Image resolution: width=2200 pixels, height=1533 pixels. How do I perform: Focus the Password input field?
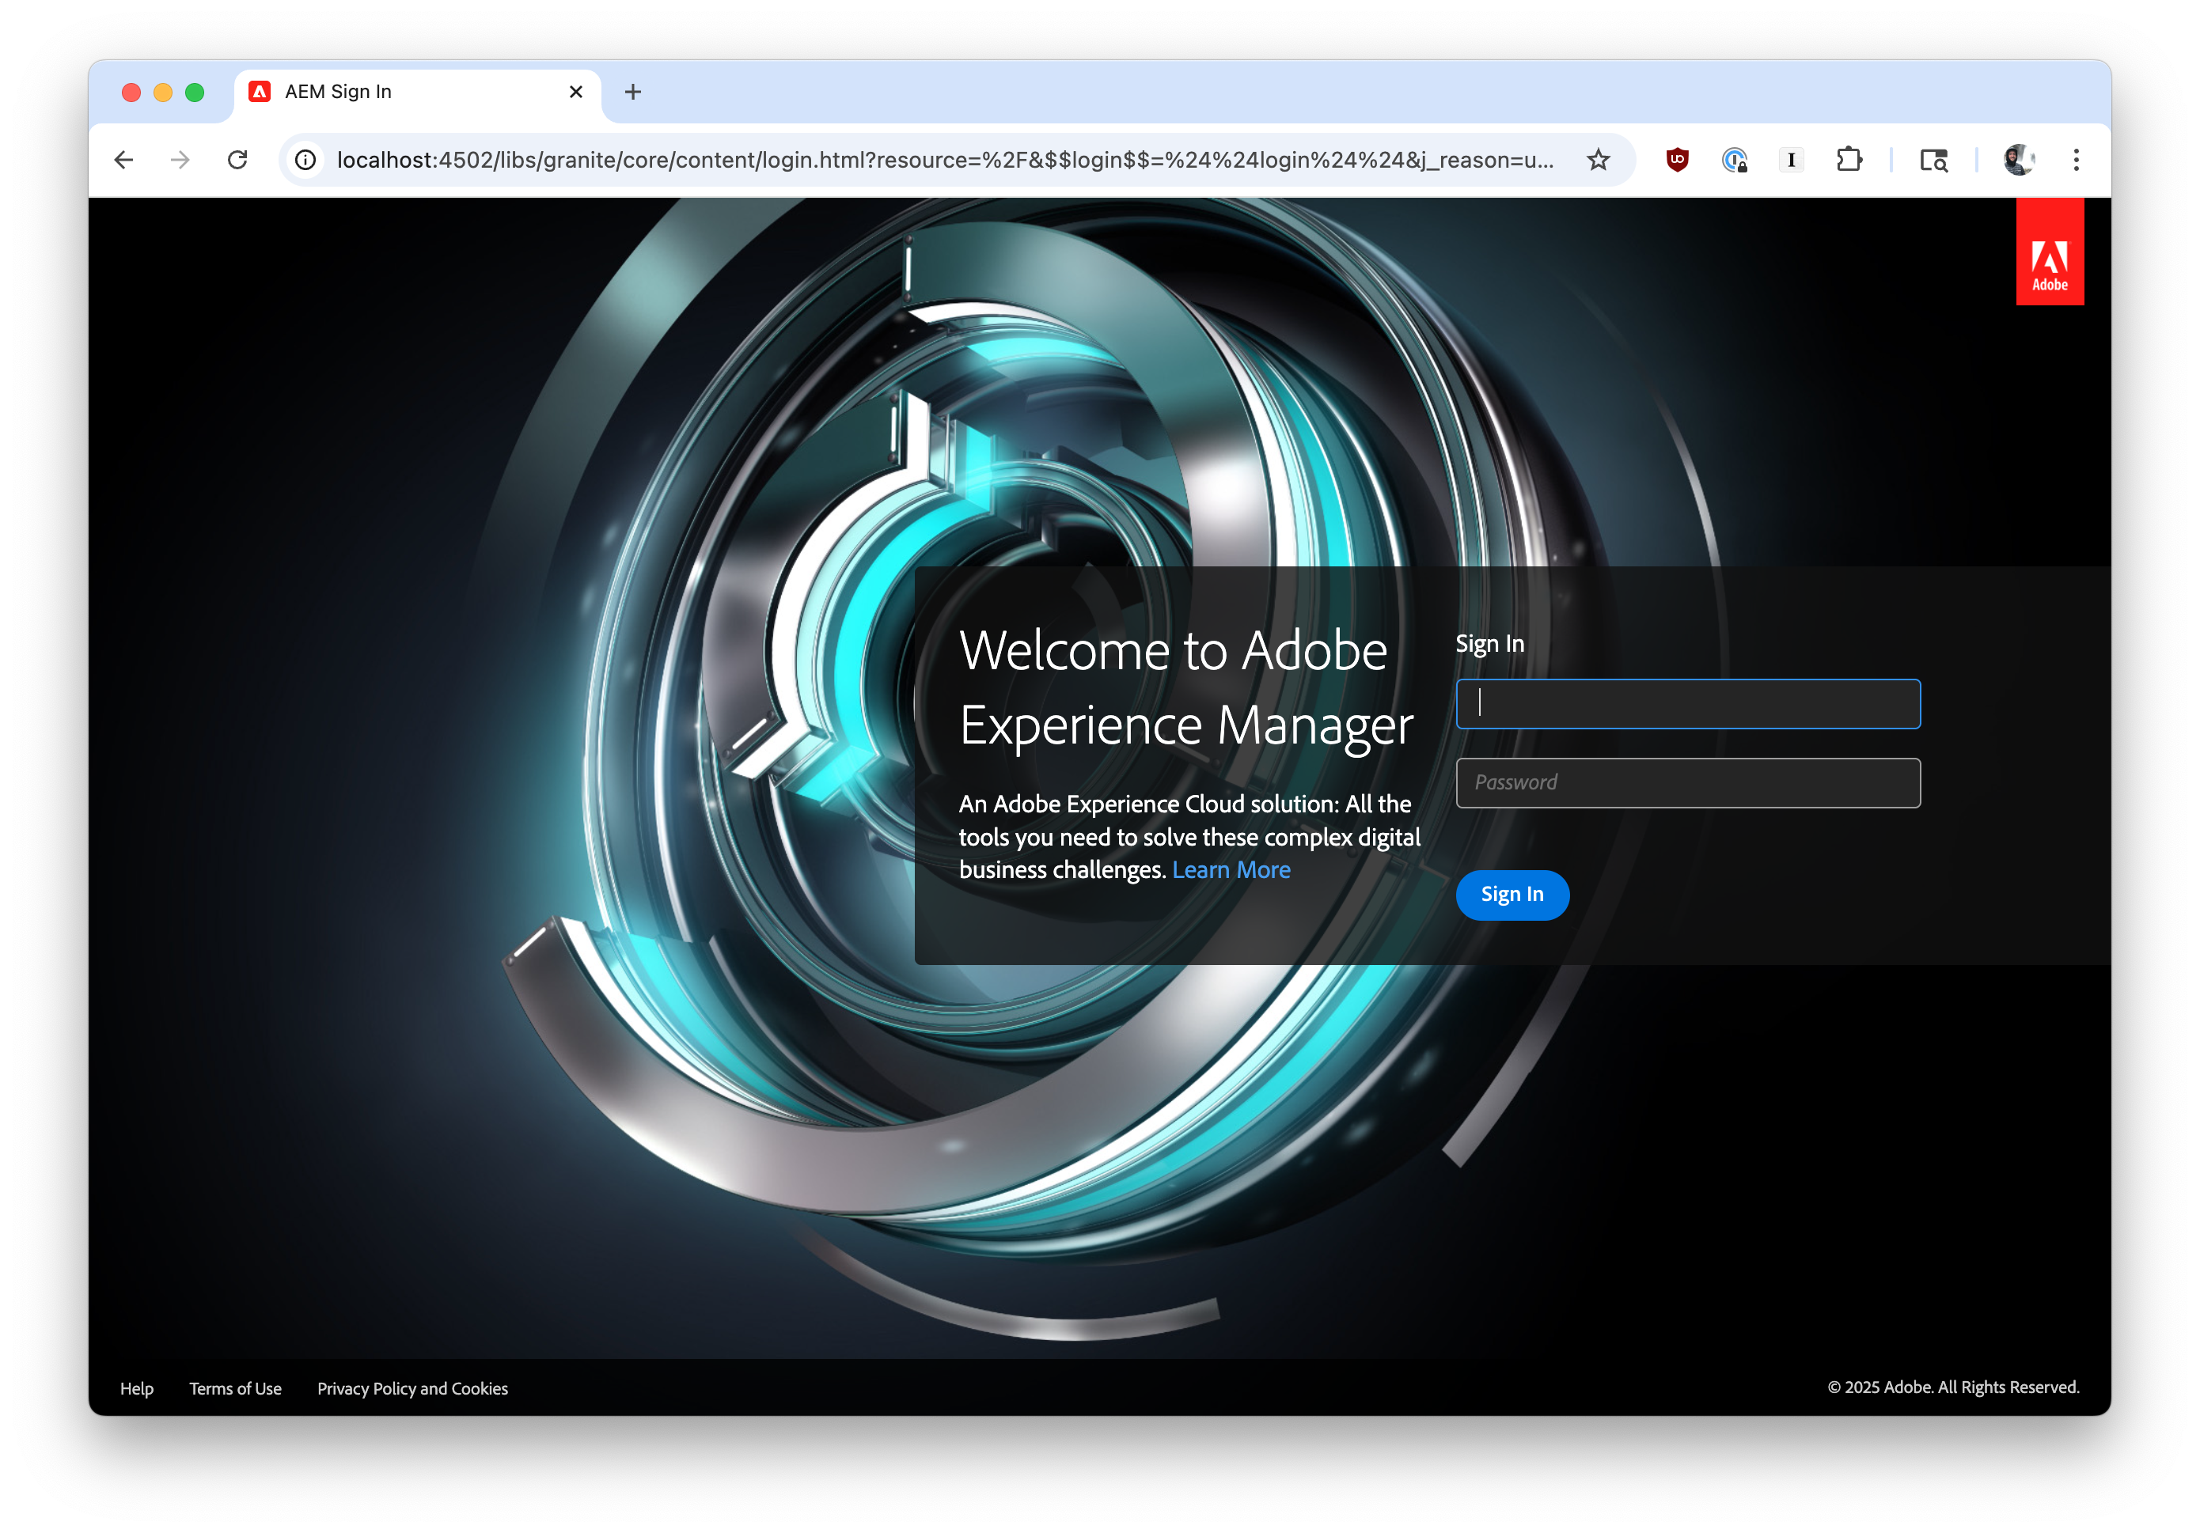(1687, 783)
